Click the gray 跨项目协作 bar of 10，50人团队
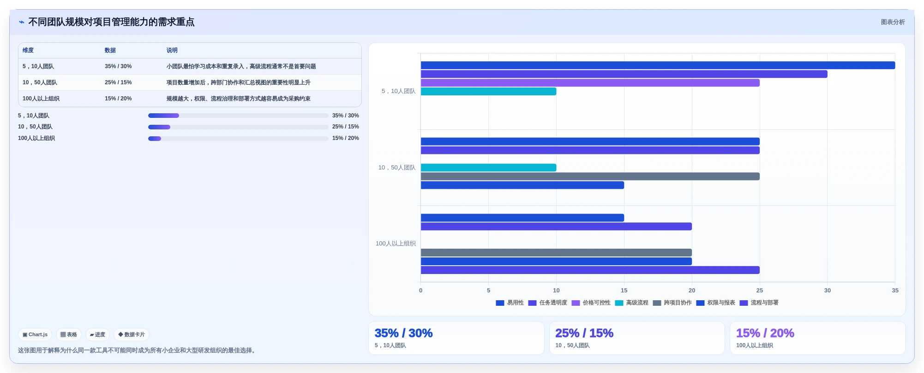Viewport: 924px width, 373px height. pyautogui.click(x=590, y=176)
